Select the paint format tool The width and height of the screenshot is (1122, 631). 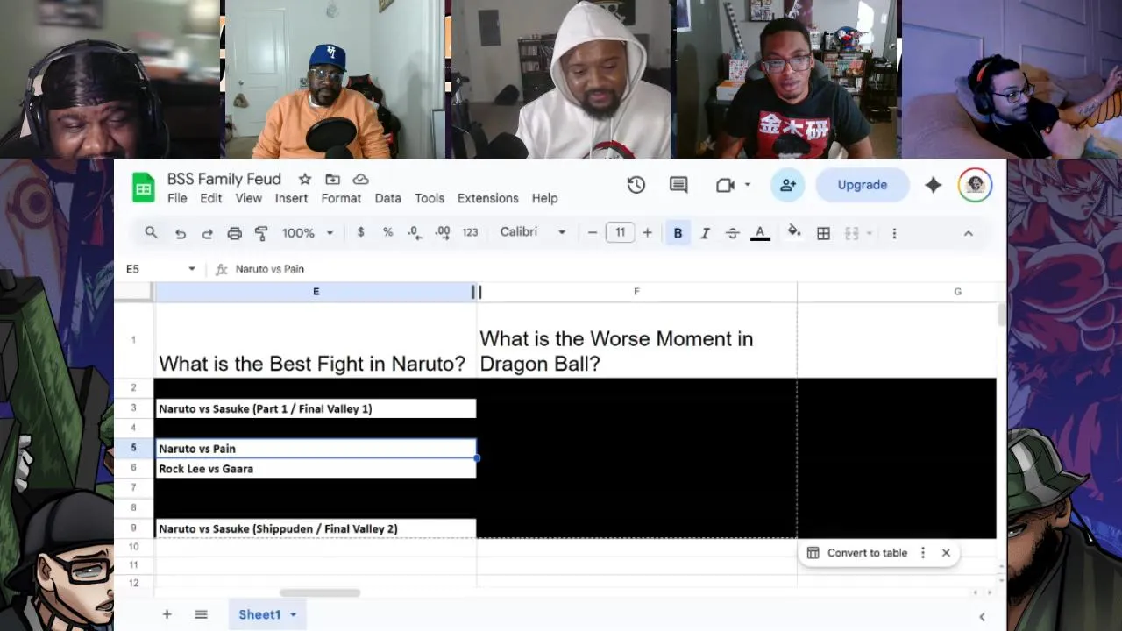click(261, 233)
